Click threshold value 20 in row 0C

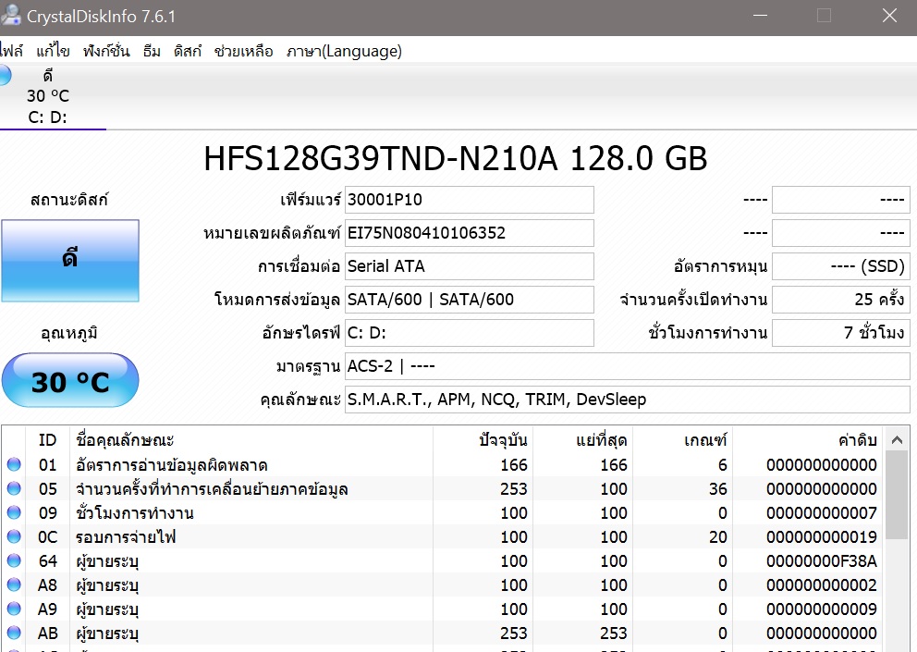(x=717, y=537)
